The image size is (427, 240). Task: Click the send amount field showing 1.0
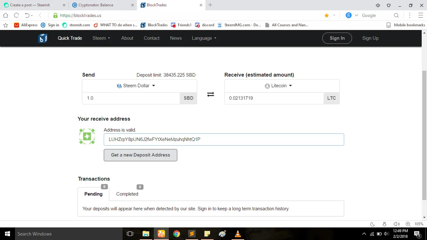coord(131,98)
